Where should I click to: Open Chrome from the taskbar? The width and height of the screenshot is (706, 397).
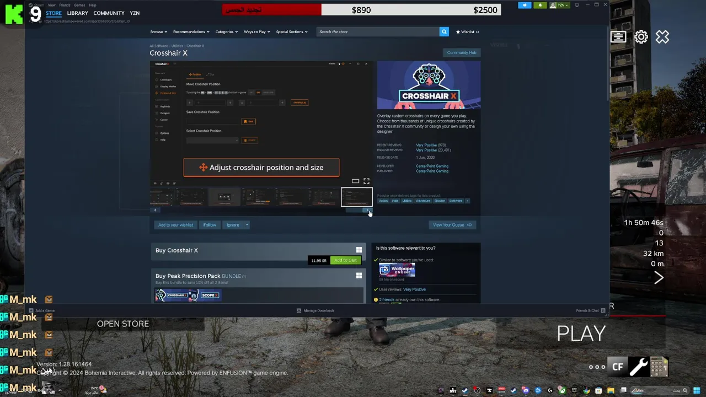586,390
